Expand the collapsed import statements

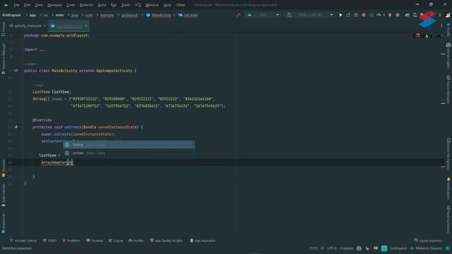pyautogui.click(x=42, y=49)
